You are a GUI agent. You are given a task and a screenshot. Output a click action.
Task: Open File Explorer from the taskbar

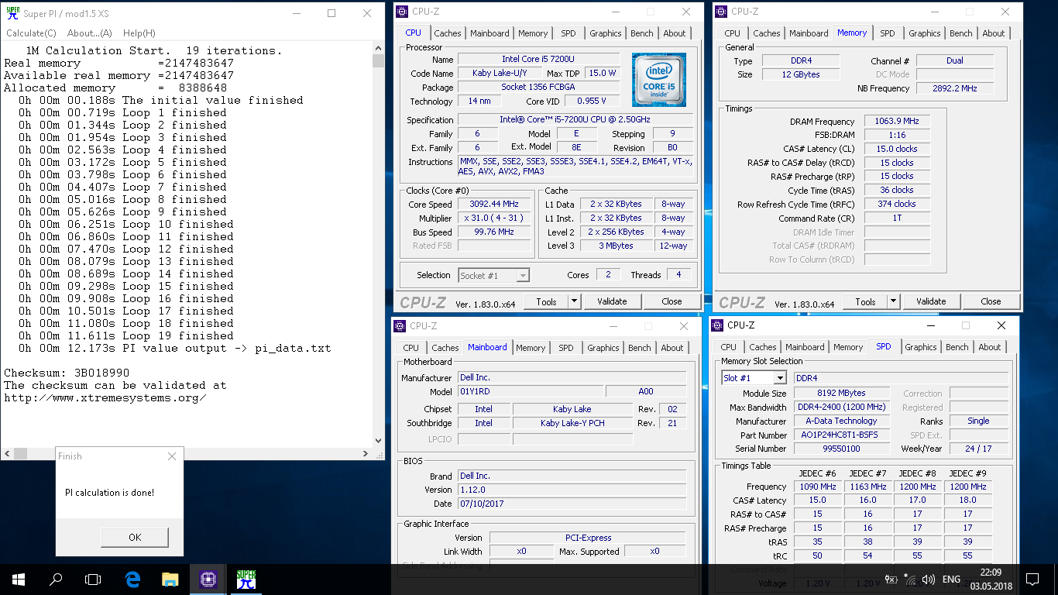170,579
